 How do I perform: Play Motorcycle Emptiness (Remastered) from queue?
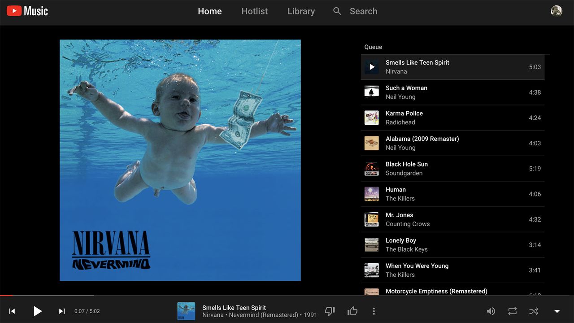[x=453, y=289]
